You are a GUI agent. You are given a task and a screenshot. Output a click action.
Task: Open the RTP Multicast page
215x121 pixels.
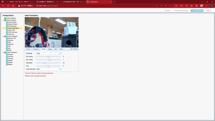coord(12,26)
